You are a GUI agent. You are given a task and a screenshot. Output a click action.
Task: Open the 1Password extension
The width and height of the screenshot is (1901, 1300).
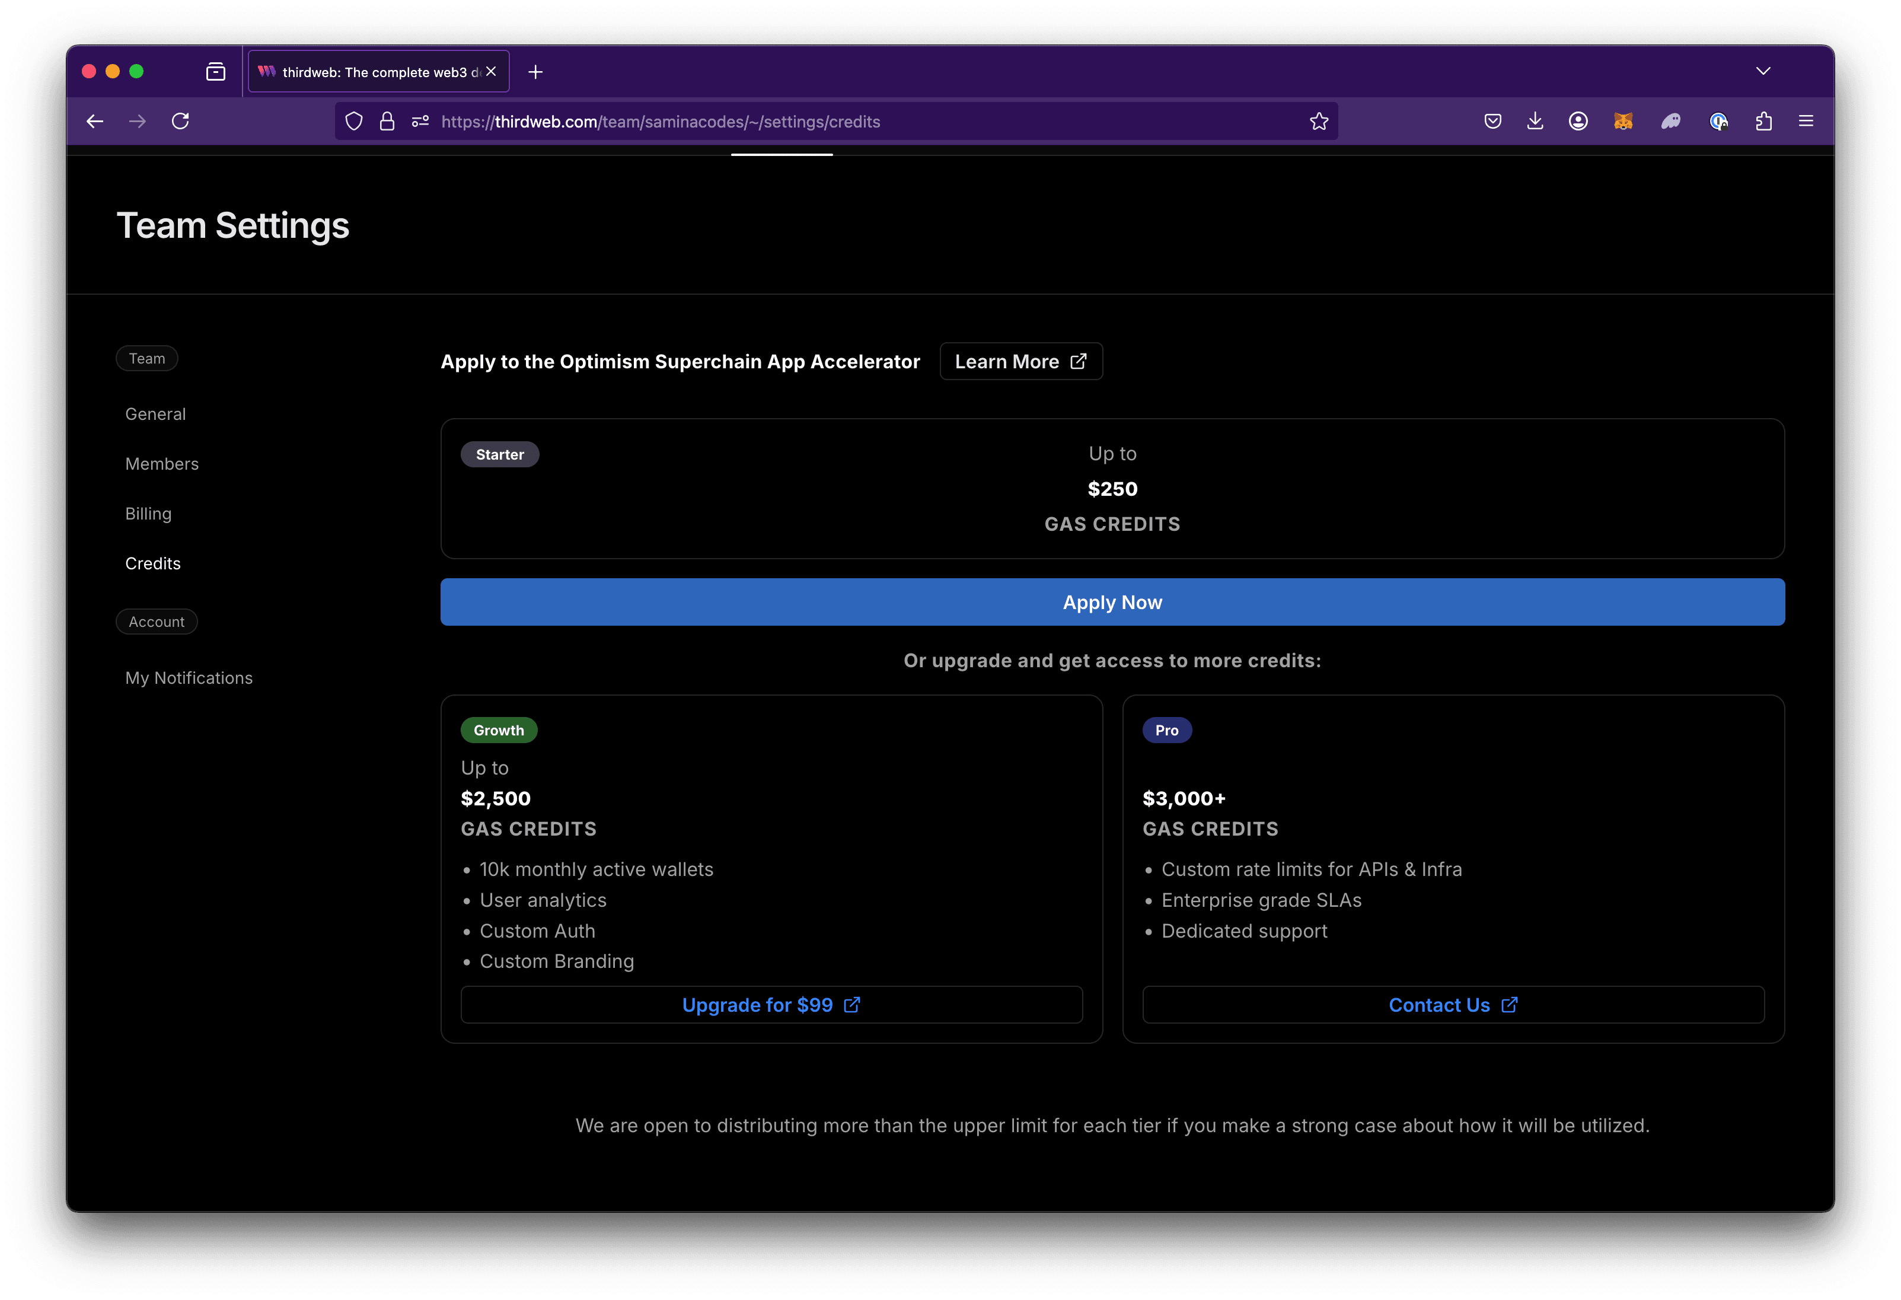[x=1718, y=120]
